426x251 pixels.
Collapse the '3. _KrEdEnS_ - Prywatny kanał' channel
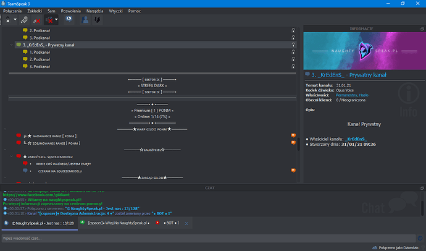17,45
